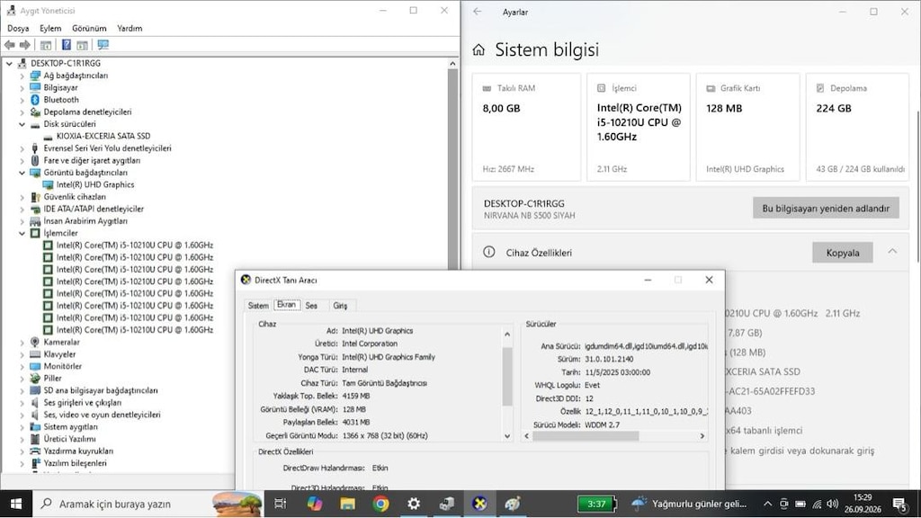Show hidden system tray icons

click(767, 504)
